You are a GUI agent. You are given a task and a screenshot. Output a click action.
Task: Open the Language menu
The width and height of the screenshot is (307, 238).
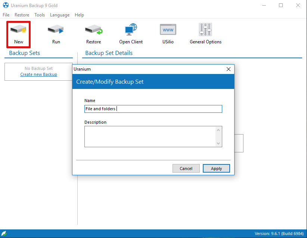point(60,15)
